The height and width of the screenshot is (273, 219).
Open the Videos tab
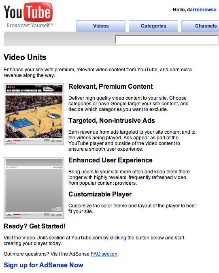pyautogui.click(x=101, y=26)
